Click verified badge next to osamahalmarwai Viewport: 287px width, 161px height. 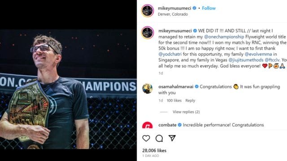(x=196, y=86)
